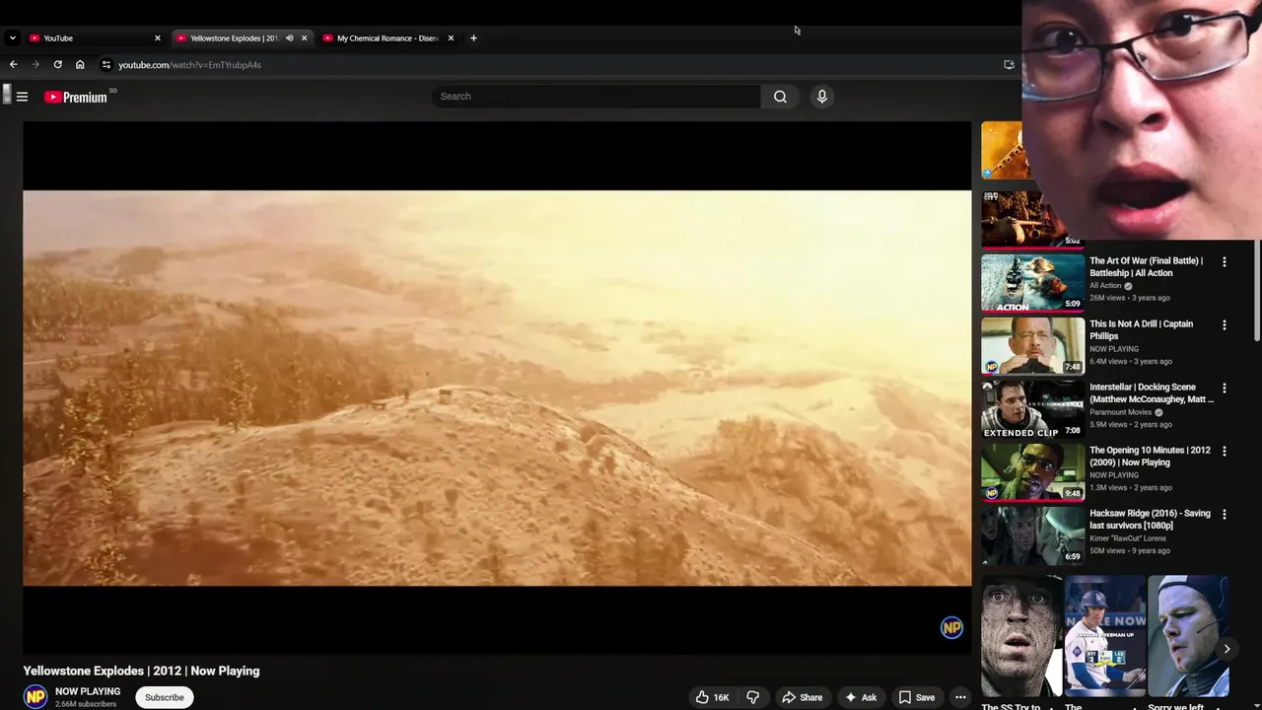Mute the Yellowstone Explodes tab audio icon
The height and width of the screenshot is (710, 1262).
click(x=289, y=37)
